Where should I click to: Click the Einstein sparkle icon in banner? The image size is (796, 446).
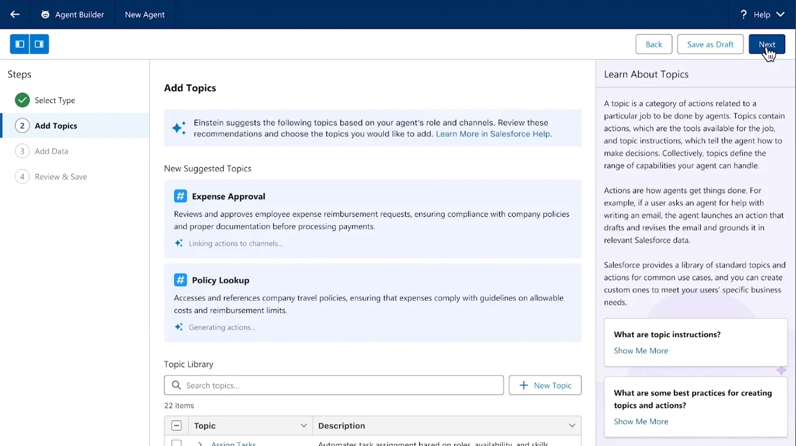click(179, 128)
